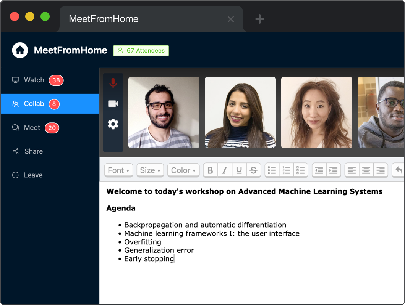Open the Size dropdown
The width and height of the screenshot is (405, 305).
150,170
